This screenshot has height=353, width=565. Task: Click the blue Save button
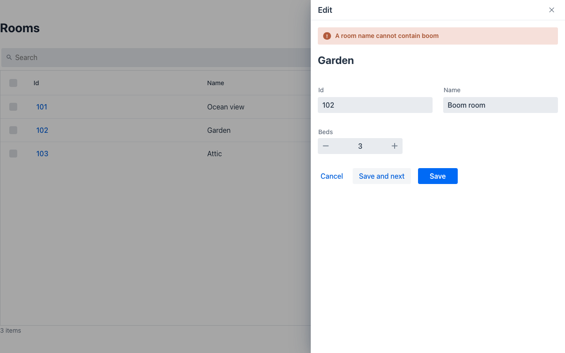(x=437, y=176)
